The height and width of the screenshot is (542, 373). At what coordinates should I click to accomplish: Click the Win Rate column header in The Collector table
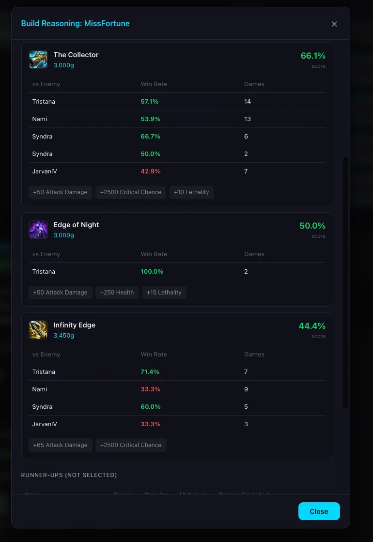pos(154,84)
